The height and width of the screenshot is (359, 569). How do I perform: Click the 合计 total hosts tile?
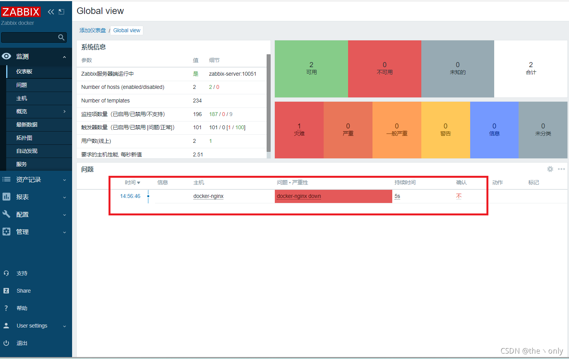coord(531,69)
